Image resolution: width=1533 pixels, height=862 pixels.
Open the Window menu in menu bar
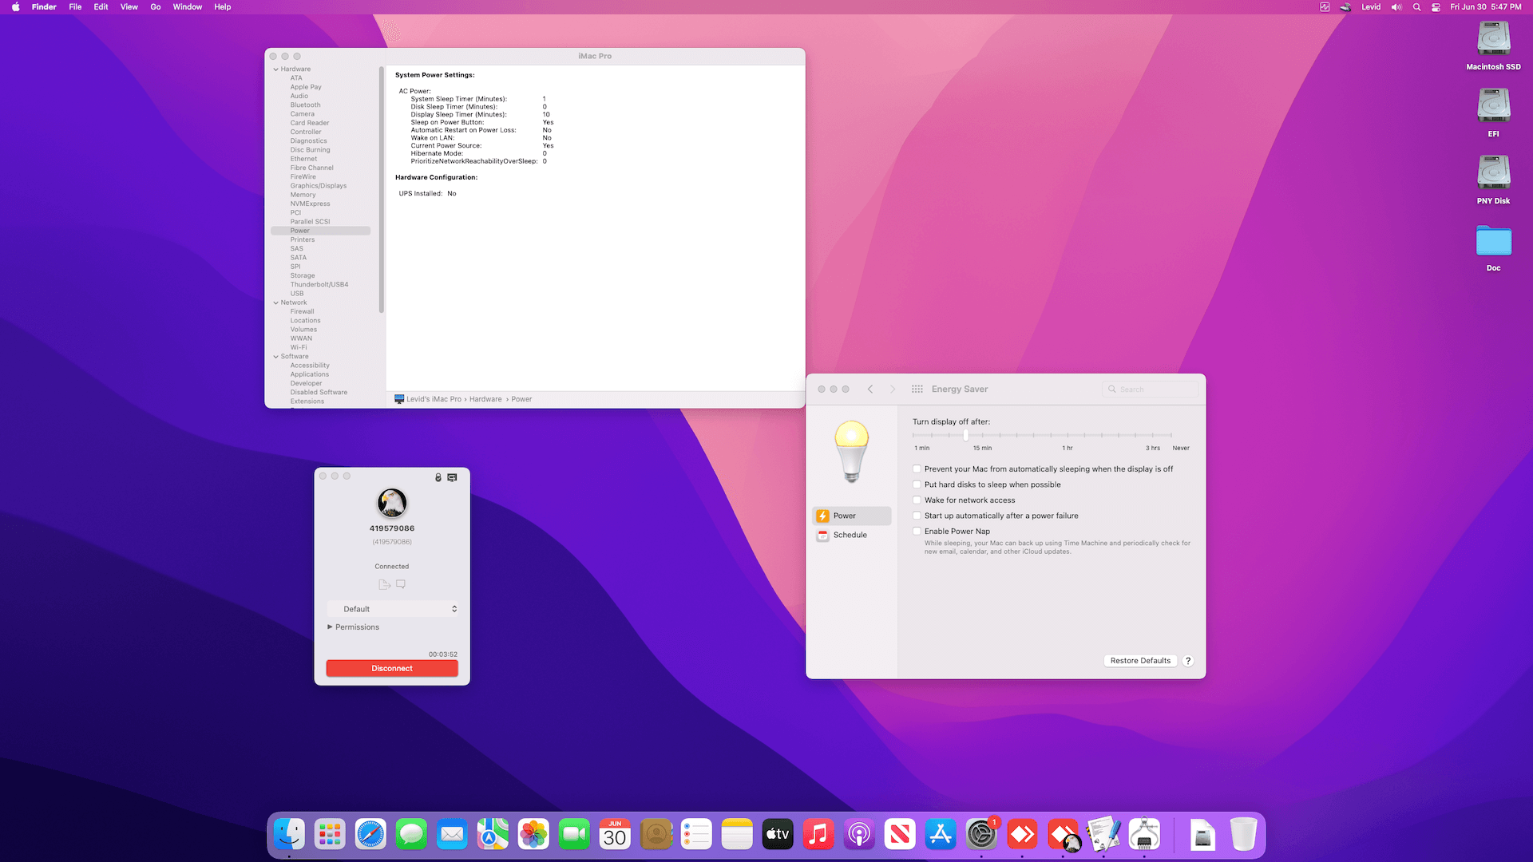[187, 7]
